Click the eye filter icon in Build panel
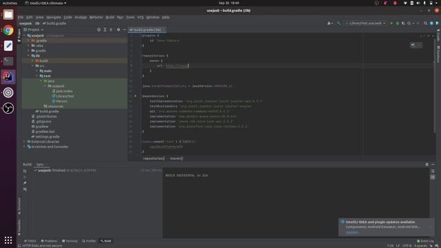The width and height of the screenshot is (441, 248). coord(25,189)
